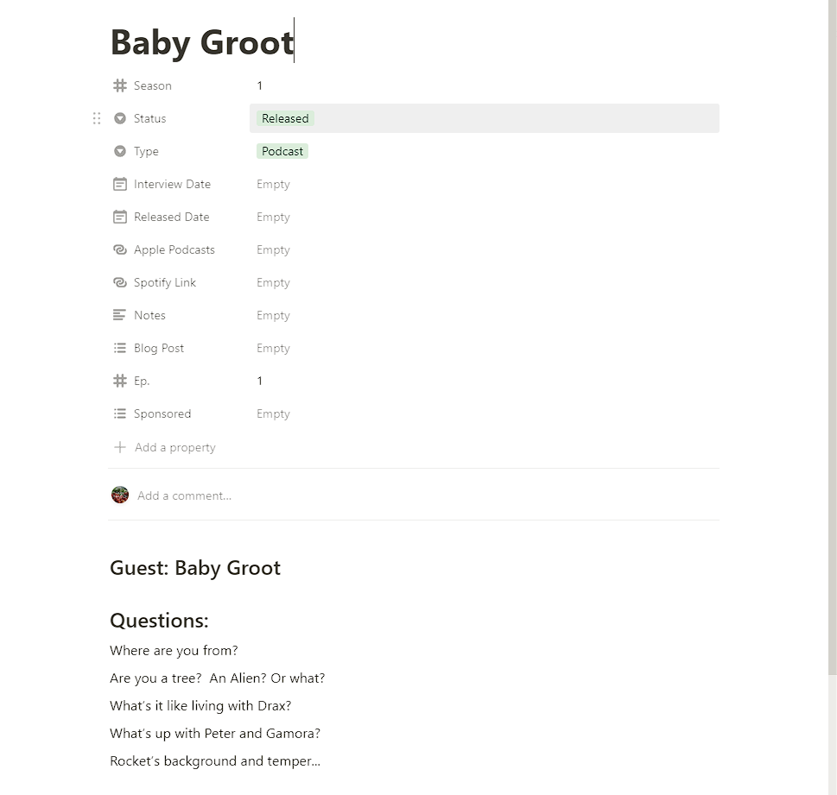Click the user avatar beside comment box
Screen dimensions: 837x795
(120, 495)
